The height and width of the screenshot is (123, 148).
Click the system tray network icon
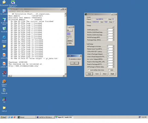coord(140,117)
